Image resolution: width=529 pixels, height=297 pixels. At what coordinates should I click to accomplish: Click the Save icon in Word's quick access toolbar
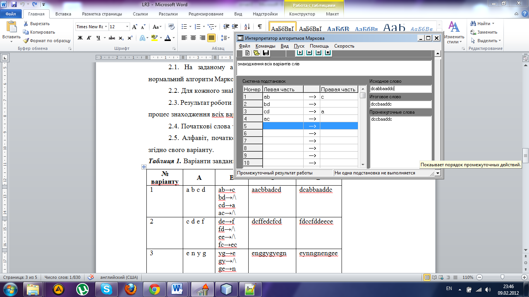14,4
